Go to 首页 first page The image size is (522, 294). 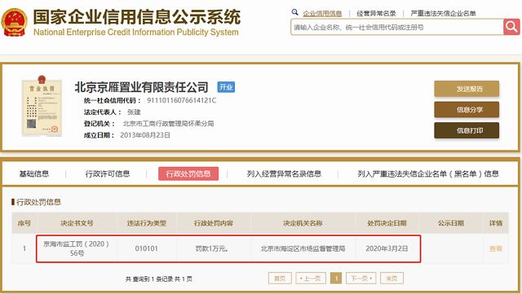point(280,279)
